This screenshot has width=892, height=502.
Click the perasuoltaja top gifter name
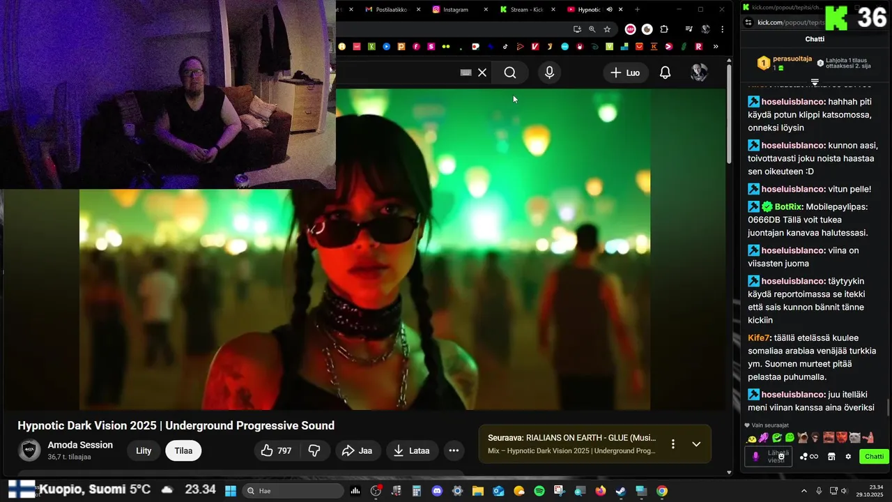coord(792,59)
